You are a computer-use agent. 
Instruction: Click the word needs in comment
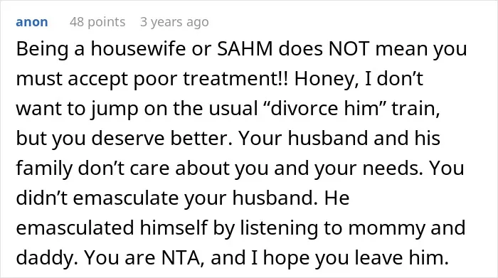[x=393, y=169]
